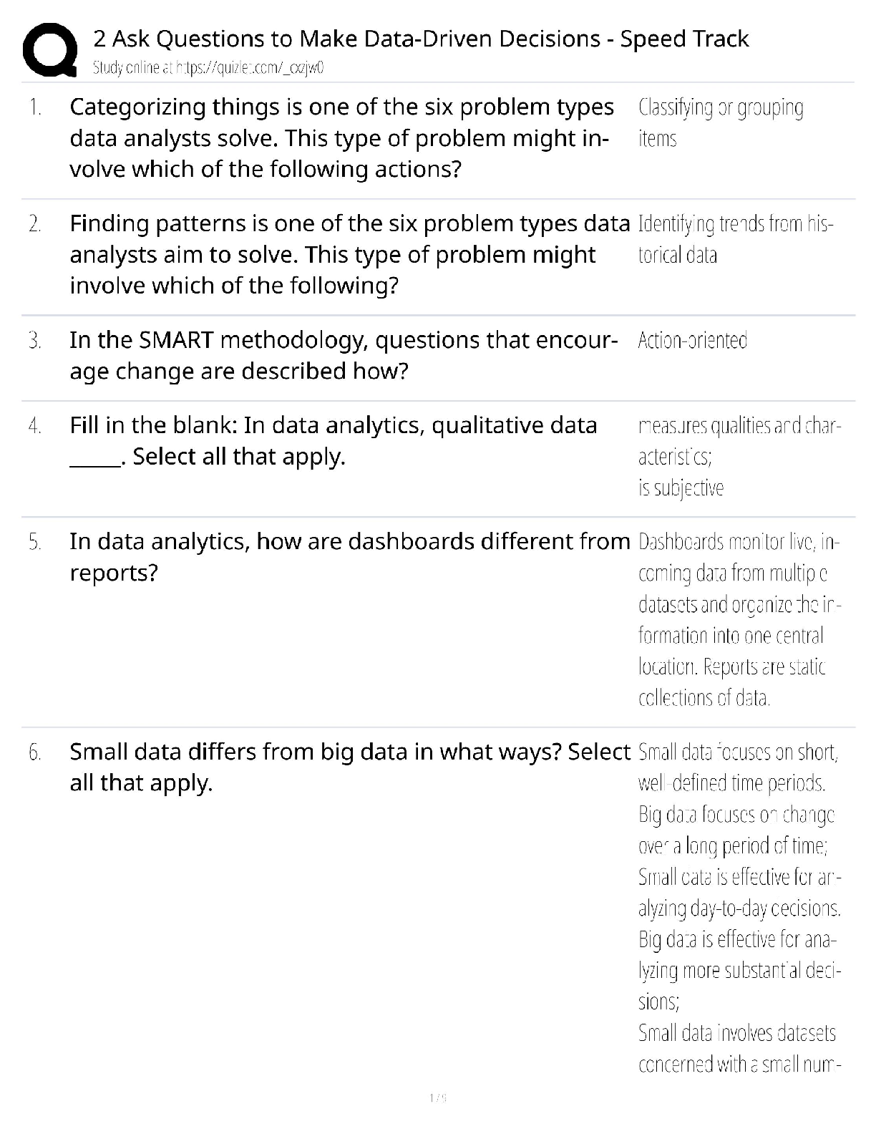876x1134 pixels.
Task: Click the qualitative data fill-in-the-blank question
Action: click(x=333, y=440)
